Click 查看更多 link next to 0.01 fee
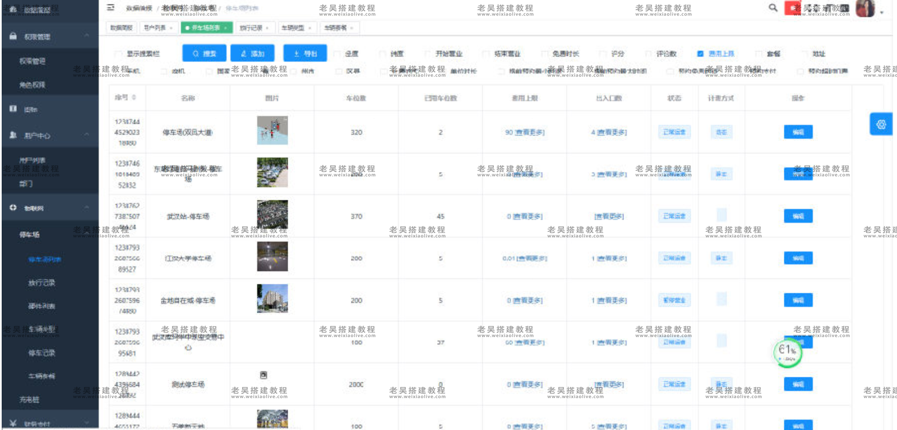Image resolution: width=897 pixels, height=430 pixels. [532, 258]
